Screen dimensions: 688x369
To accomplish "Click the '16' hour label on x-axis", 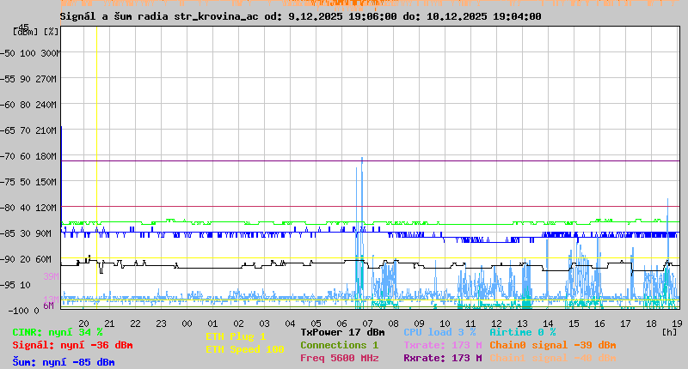I will pyautogui.click(x=599, y=324).
